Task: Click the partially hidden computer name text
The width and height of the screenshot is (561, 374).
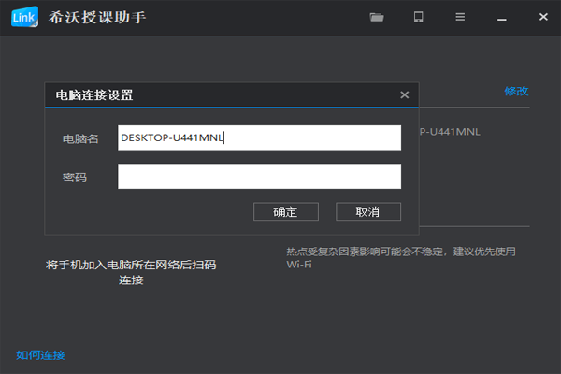Action: [x=450, y=132]
